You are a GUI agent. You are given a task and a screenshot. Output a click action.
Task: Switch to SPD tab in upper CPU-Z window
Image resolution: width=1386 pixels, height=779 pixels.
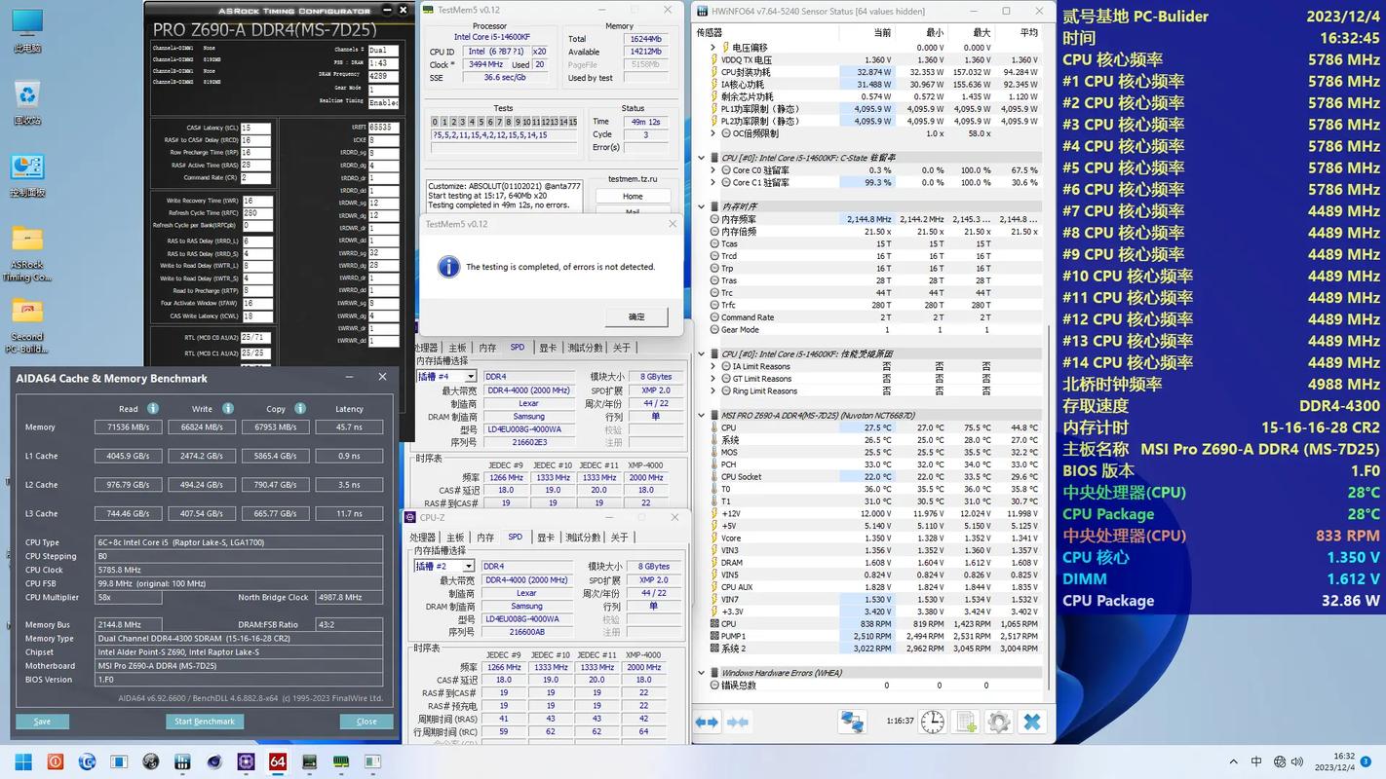(518, 348)
